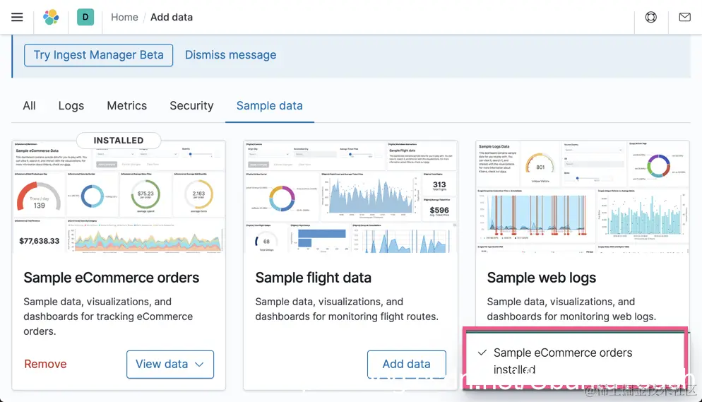Switch to the Logs tab
The height and width of the screenshot is (402, 702).
71,106
